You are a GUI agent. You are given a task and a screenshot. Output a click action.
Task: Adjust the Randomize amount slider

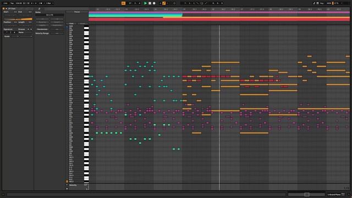pyautogui.click(x=57, y=29)
